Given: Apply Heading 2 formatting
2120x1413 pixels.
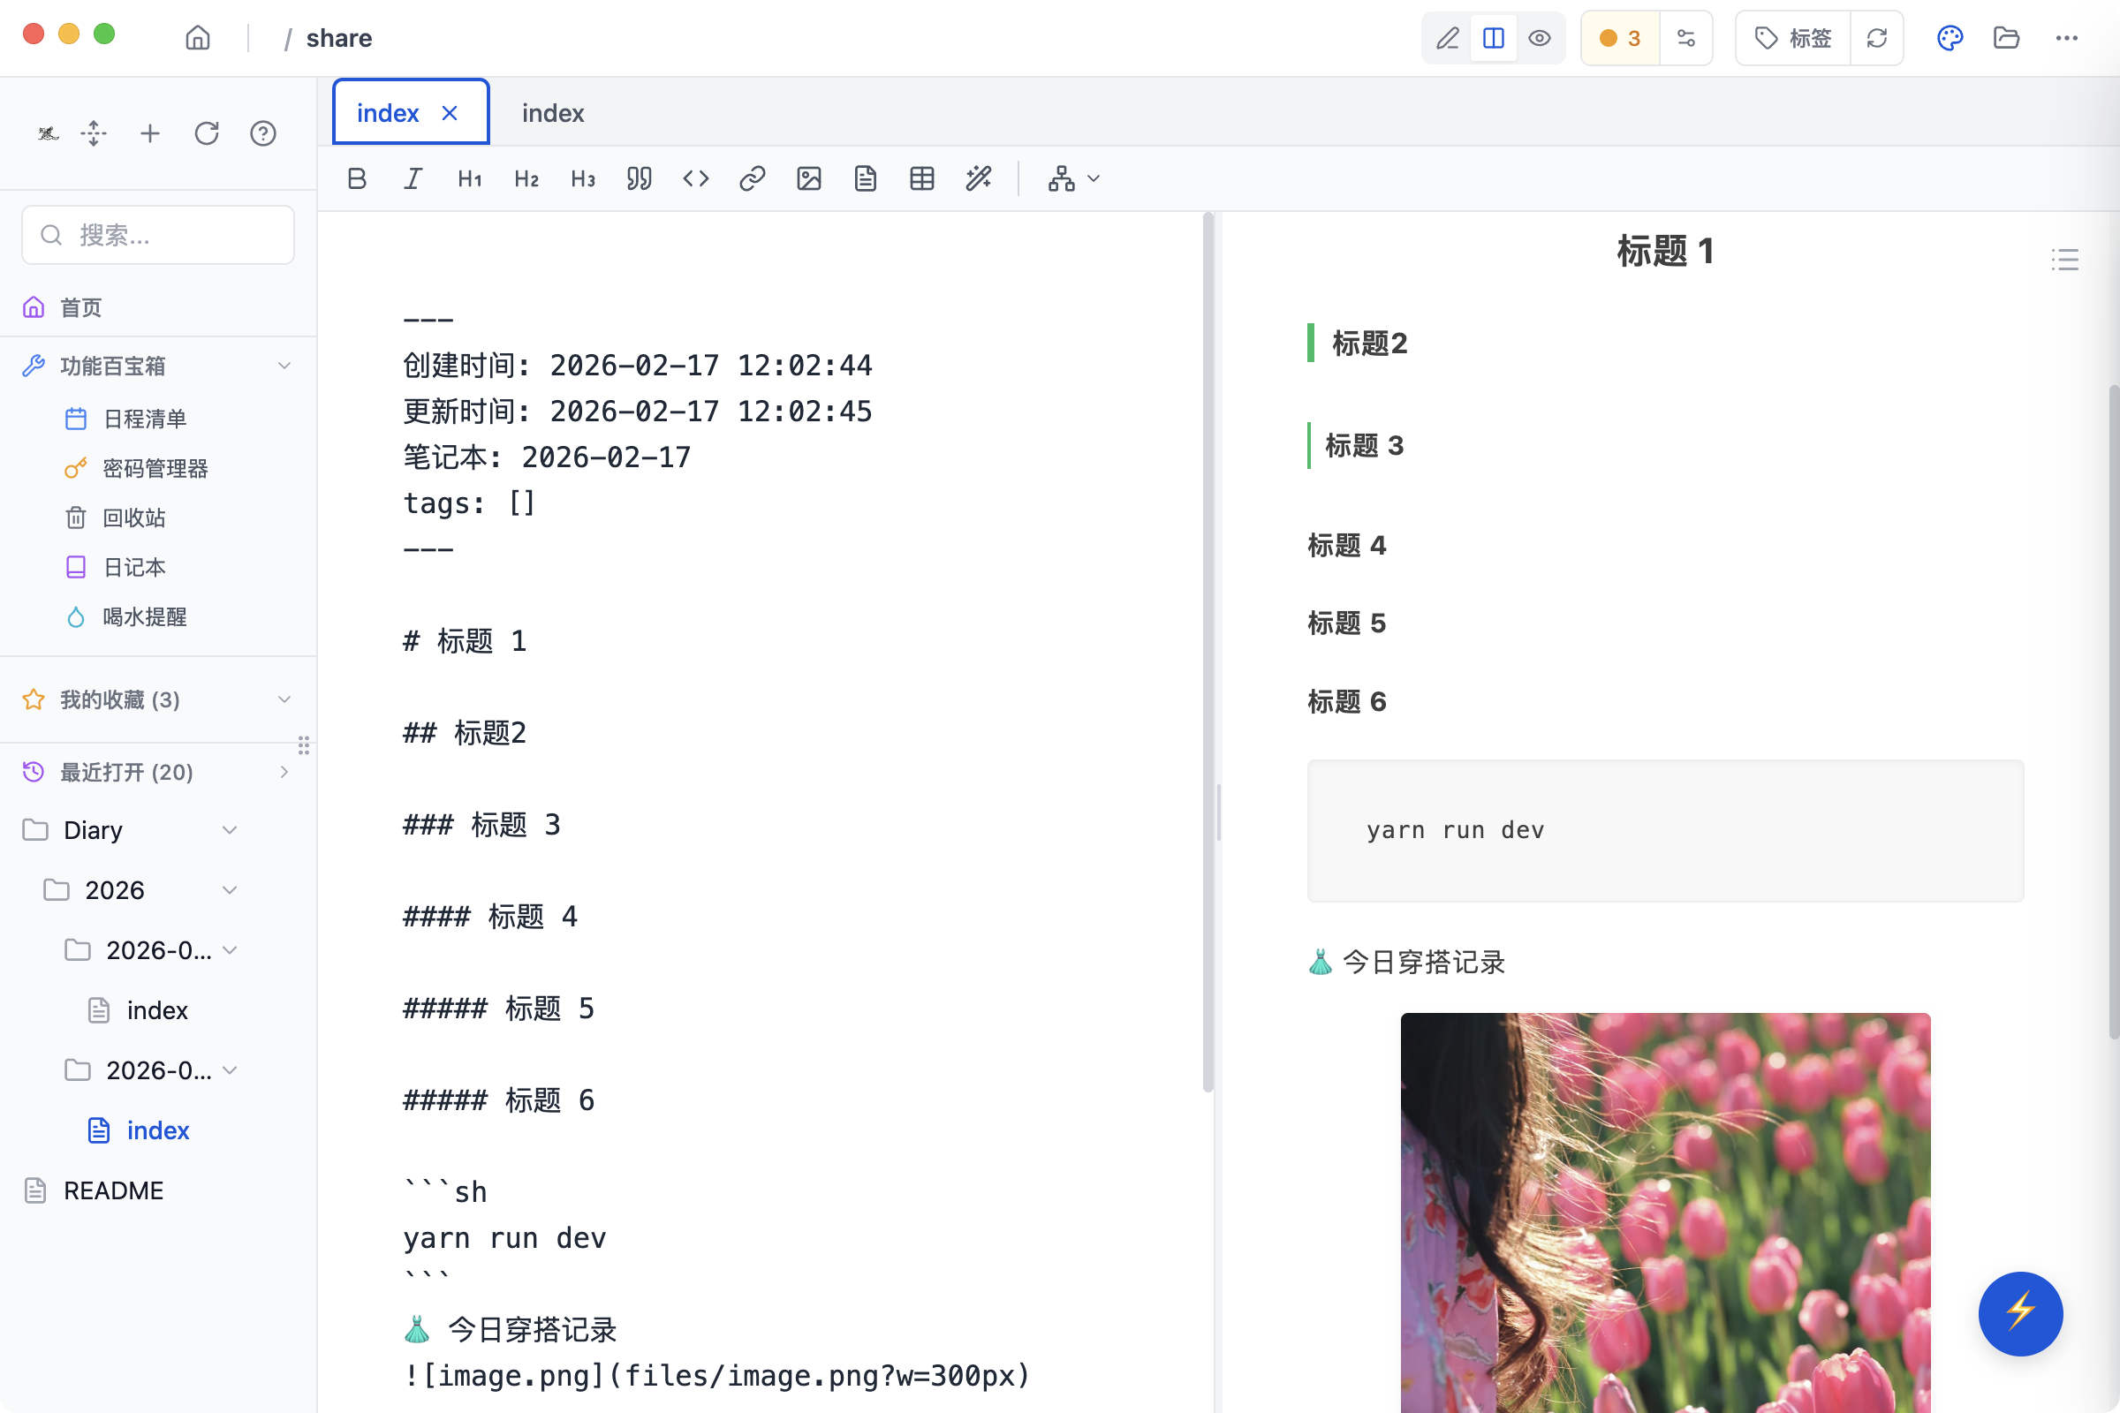Looking at the screenshot, I should pyautogui.click(x=526, y=178).
